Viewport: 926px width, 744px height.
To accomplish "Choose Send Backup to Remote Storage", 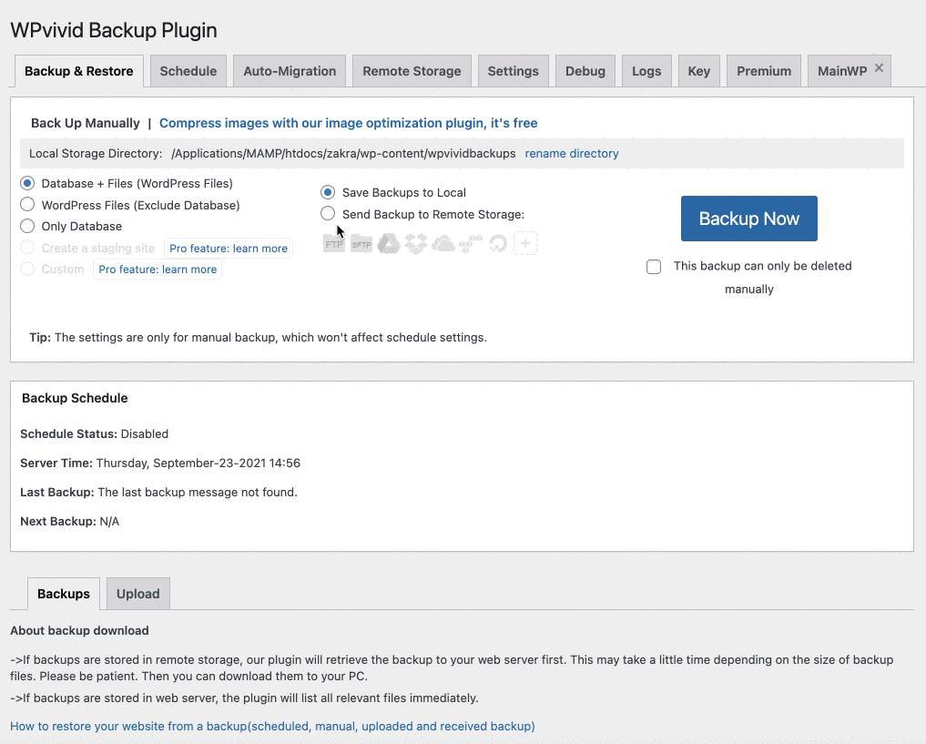I will point(328,214).
